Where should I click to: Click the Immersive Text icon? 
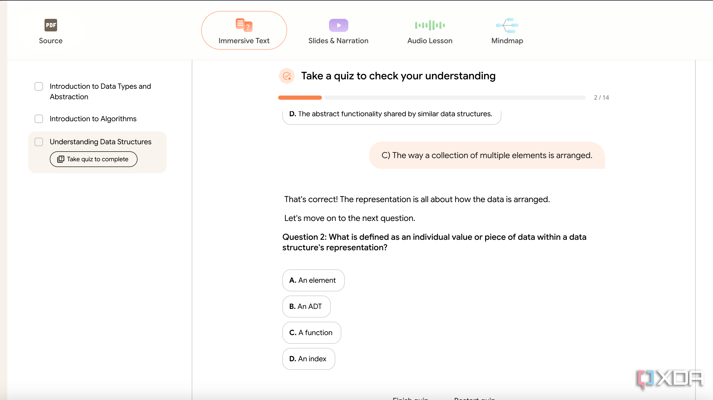coord(244,25)
